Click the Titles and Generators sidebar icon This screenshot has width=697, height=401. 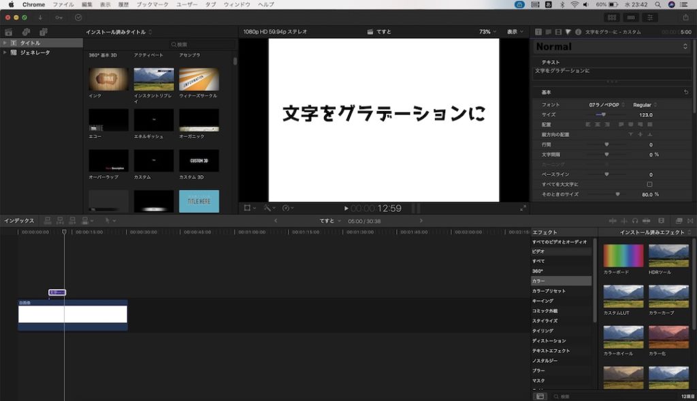[43, 32]
